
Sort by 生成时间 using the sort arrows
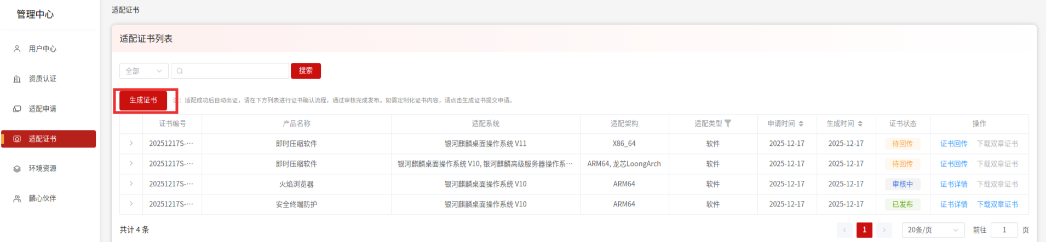click(x=860, y=124)
